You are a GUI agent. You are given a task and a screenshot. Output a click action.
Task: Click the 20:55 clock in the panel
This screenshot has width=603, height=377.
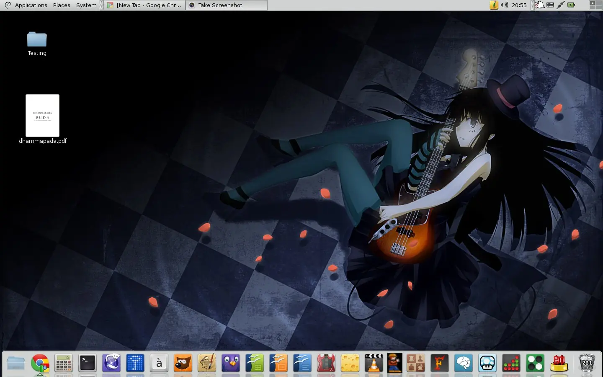pyautogui.click(x=519, y=5)
